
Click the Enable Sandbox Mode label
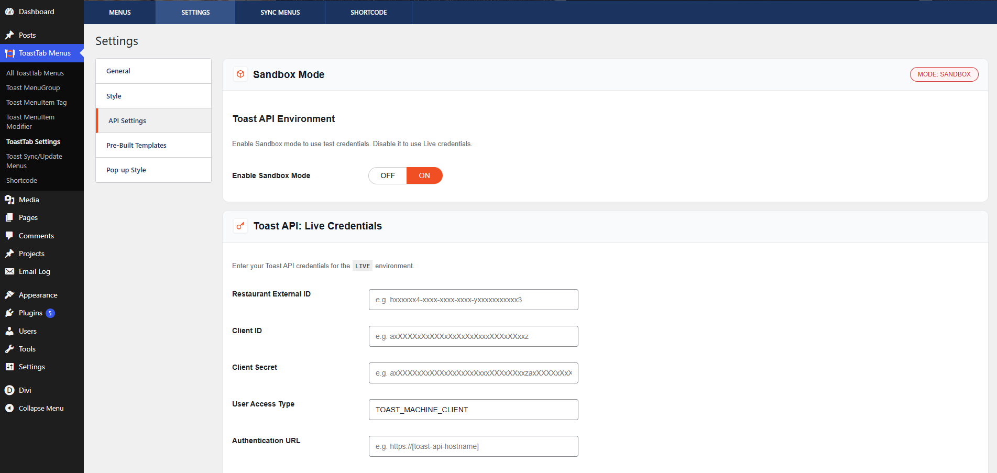(271, 175)
